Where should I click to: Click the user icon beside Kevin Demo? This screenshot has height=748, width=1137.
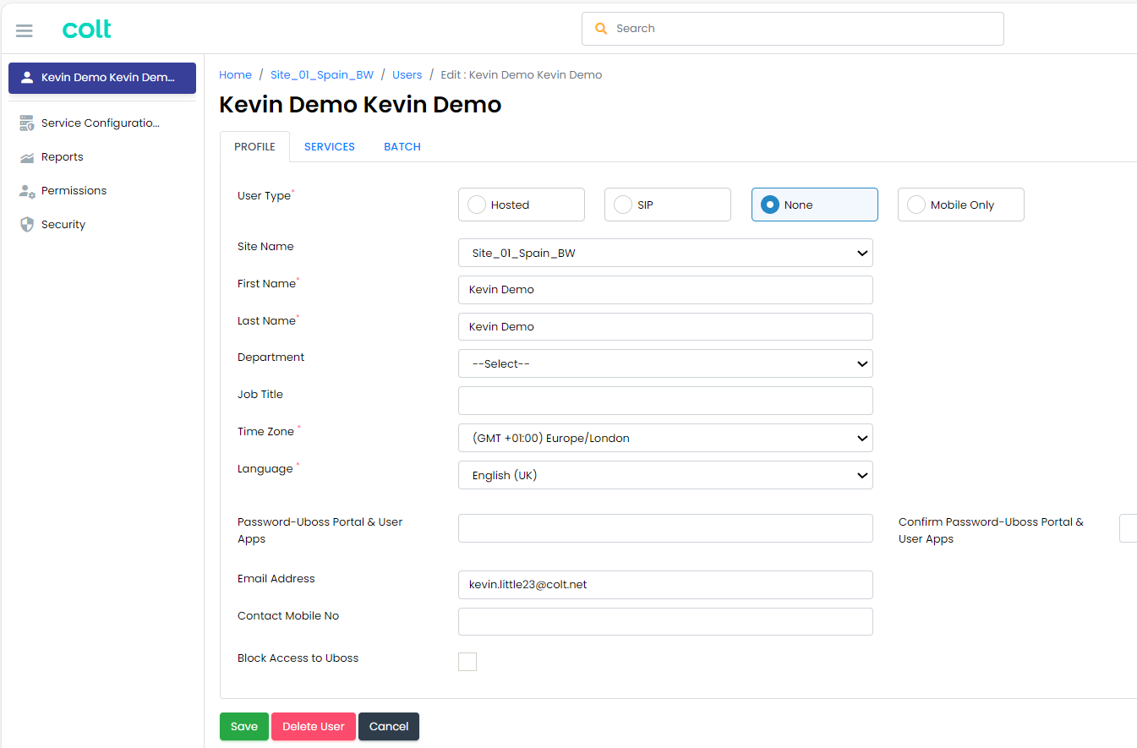coord(27,78)
